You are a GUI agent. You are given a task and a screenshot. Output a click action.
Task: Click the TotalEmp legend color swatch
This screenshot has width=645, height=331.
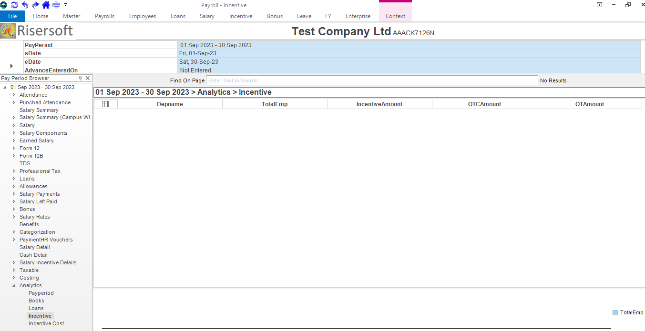615,313
